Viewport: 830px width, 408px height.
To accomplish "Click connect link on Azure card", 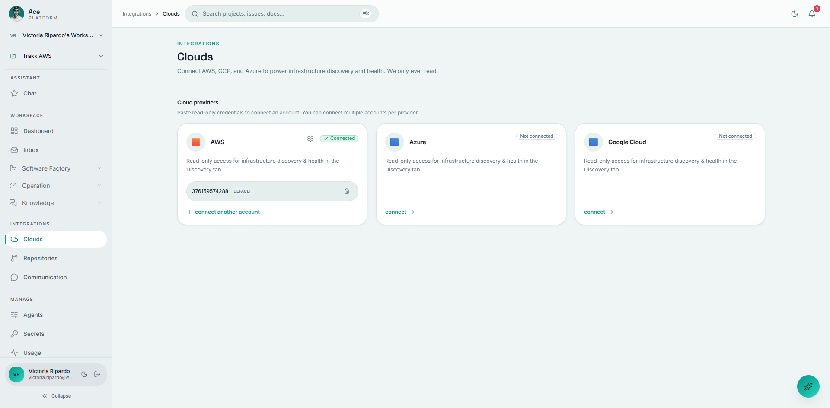I will (400, 212).
